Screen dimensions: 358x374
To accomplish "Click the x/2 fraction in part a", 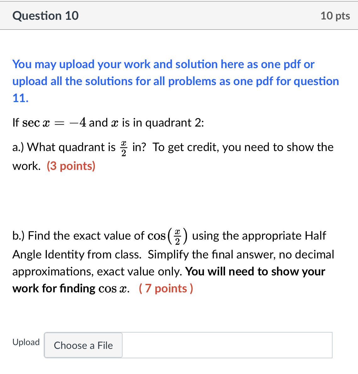I will [x=124, y=148].
